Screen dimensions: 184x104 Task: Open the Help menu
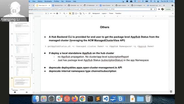pyautogui.click(x=75, y=1)
